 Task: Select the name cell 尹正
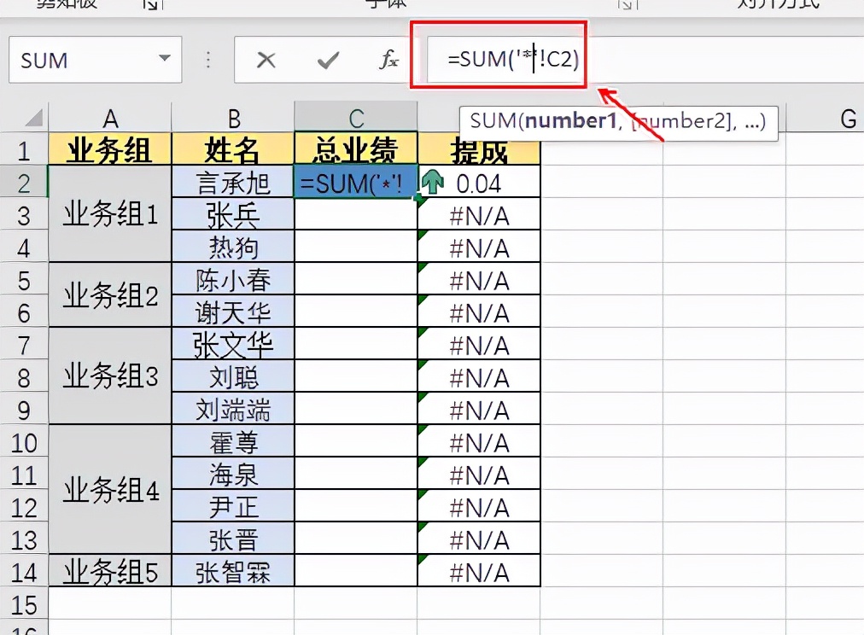pyautogui.click(x=233, y=507)
